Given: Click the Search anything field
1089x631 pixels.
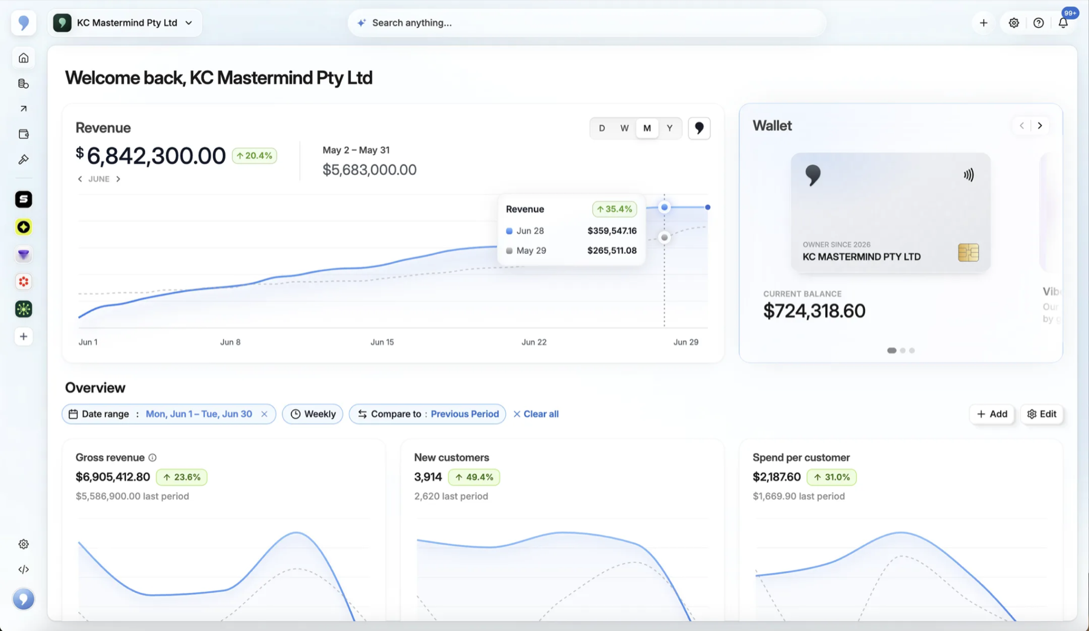Looking at the screenshot, I should 587,23.
